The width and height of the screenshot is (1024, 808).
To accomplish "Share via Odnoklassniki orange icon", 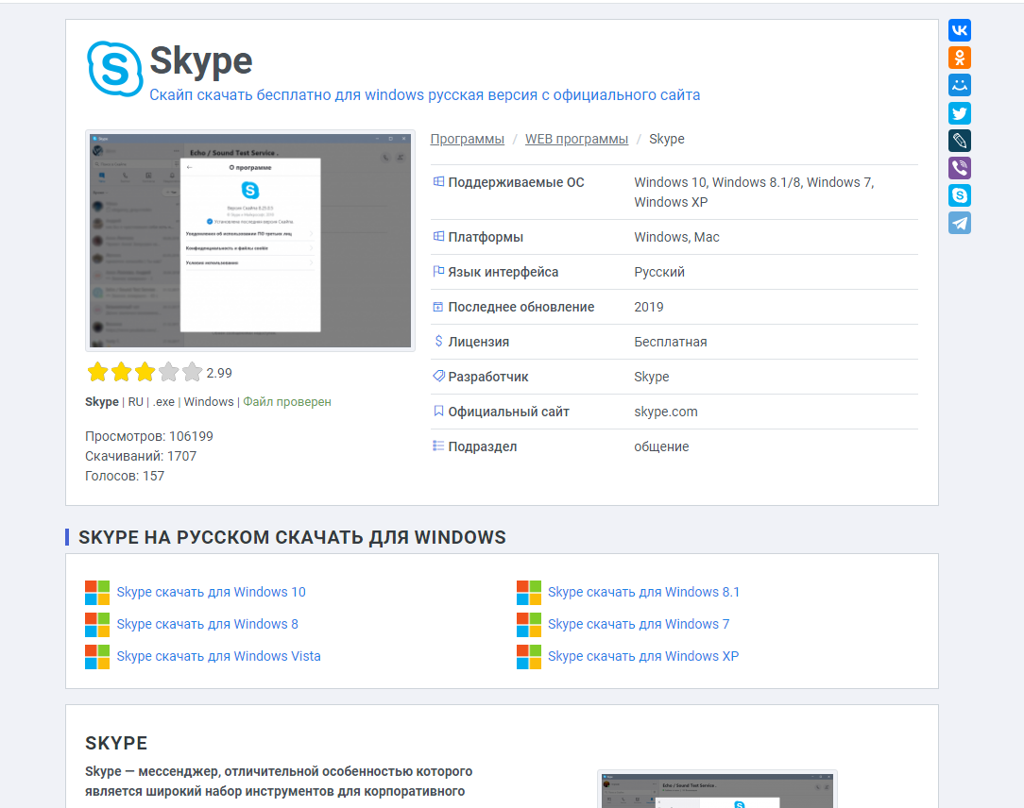I will [960, 58].
